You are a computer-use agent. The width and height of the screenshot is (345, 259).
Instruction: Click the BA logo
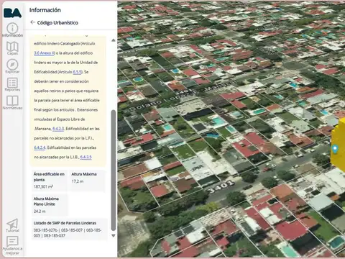pos(12,13)
